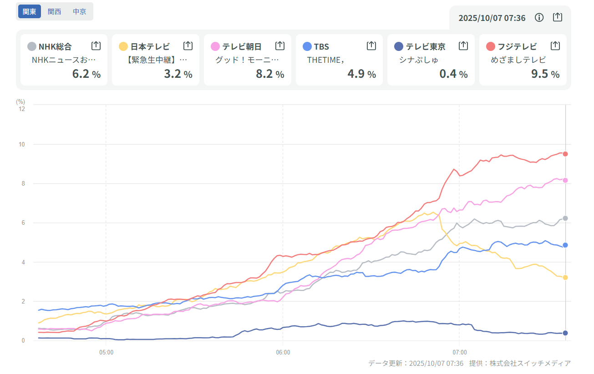Click the share icon on フジテレビ card
Image resolution: width=594 pixels, height=374 pixels.
[555, 46]
